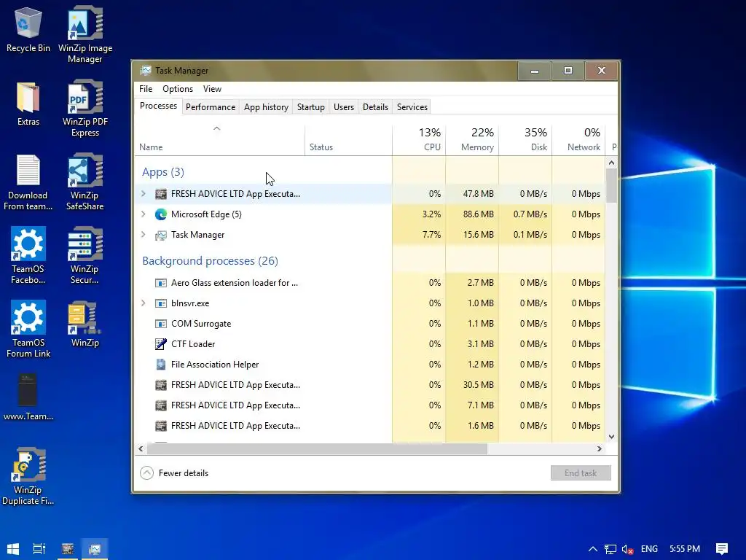Open Download From team text file icon

pyautogui.click(x=28, y=182)
